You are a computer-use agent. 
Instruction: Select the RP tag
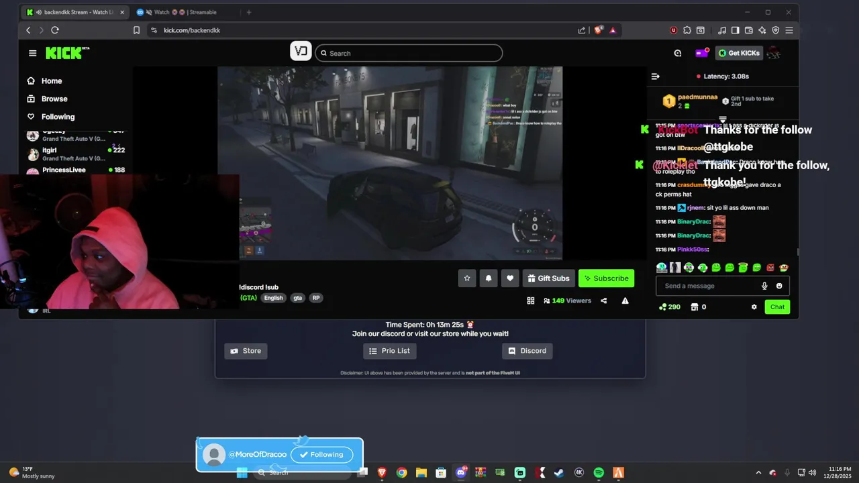pyautogui.click(x=316, y=298)
